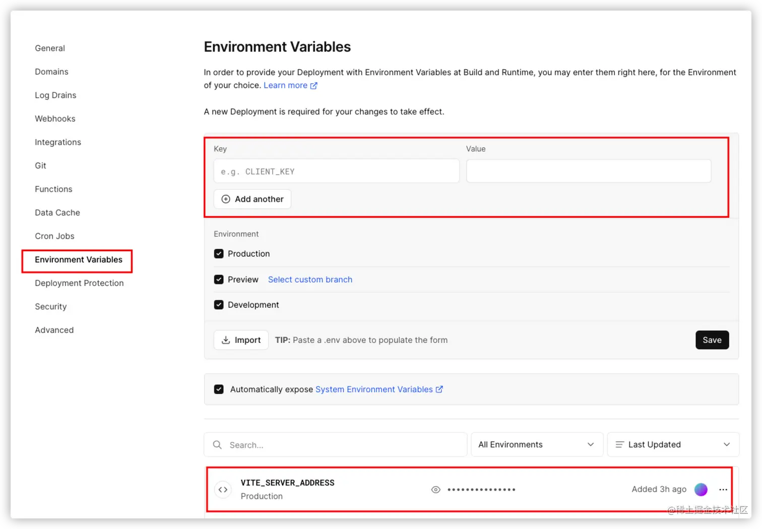
Task: Click the gradient user avatar circle
Action: [x=701, y=489]
